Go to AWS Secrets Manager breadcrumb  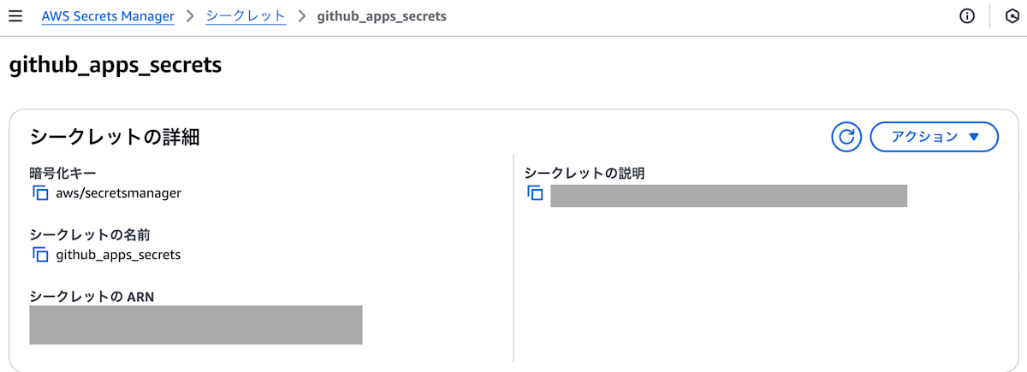[108, 16]
